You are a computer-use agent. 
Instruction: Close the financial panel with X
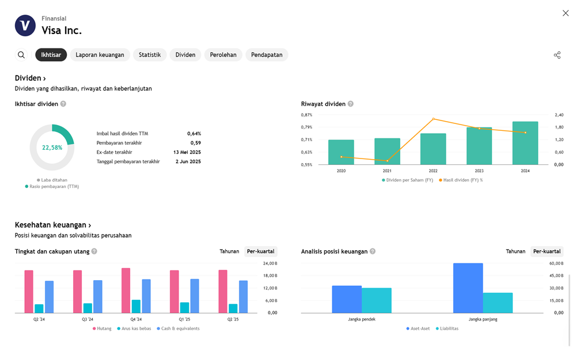tap(566, 13)
